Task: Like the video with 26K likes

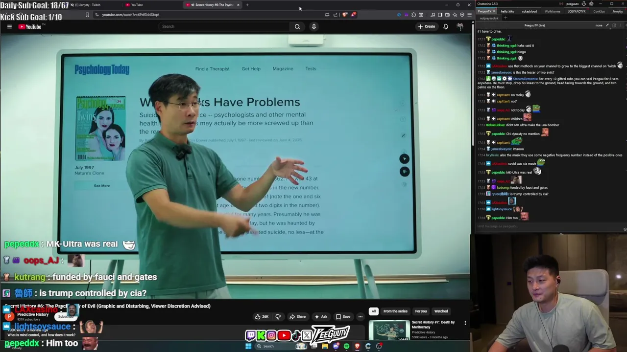Action: coord(262,316)
